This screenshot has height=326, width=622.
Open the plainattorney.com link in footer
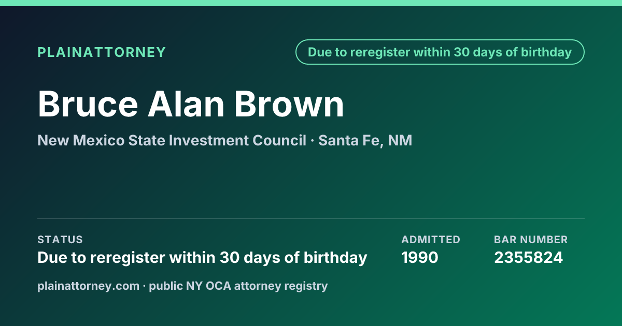click(x=89, y=286)
